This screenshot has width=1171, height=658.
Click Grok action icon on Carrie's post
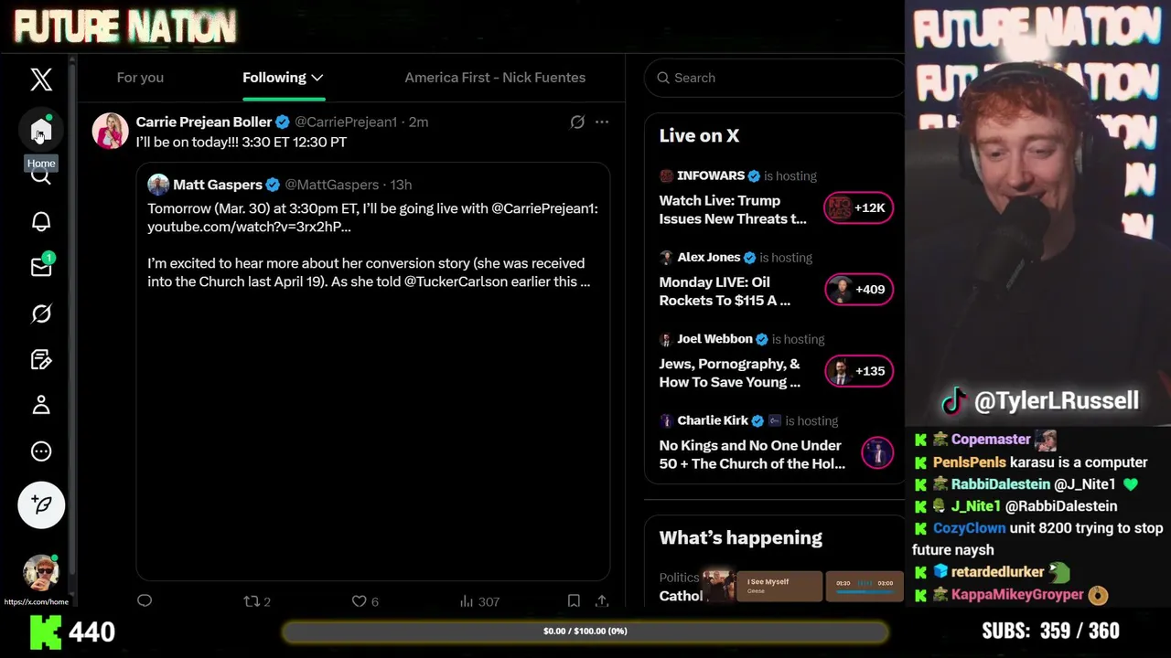coord(577,122)
